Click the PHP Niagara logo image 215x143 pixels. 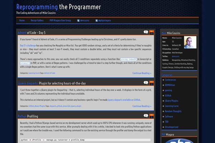tap(180, 140)
